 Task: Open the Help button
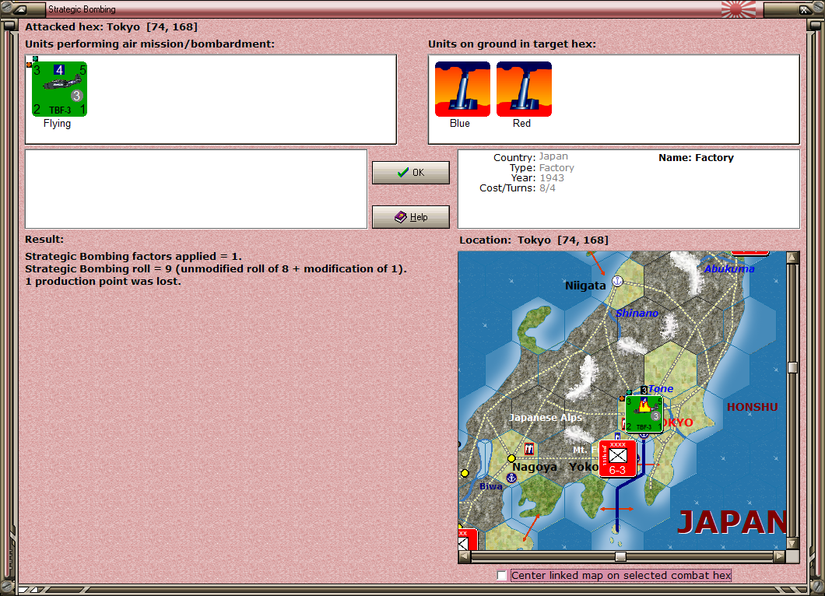point(411,217)
